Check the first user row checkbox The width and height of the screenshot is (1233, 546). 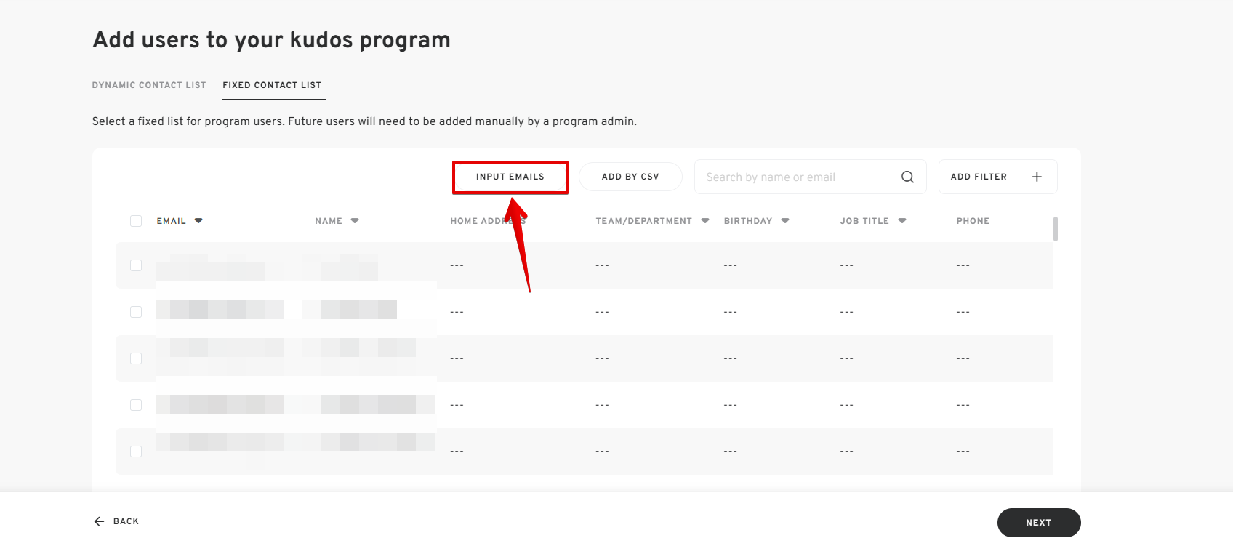(x=136, y=265)
